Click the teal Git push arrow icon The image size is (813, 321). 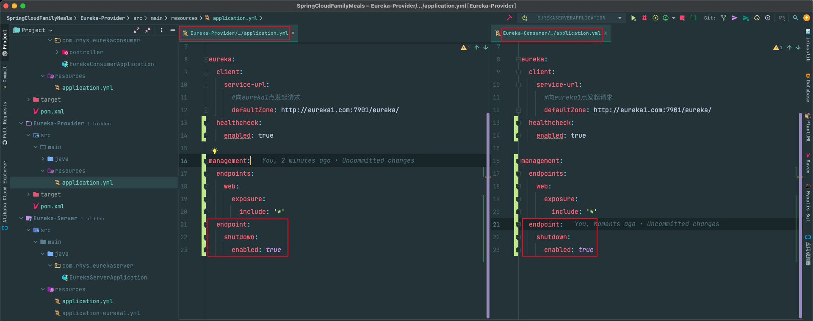pos(746,18)
